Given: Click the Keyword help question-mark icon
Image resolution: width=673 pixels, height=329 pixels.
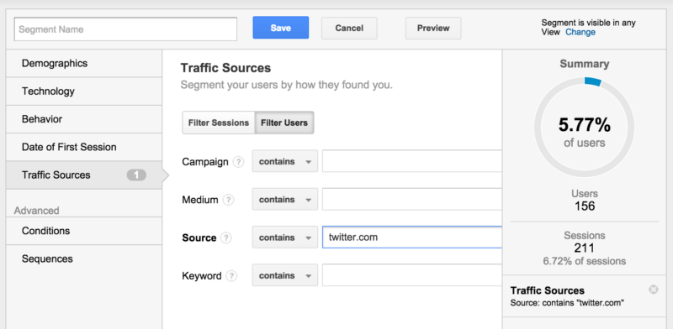Looking at the screenshot, I should point(232,276).
